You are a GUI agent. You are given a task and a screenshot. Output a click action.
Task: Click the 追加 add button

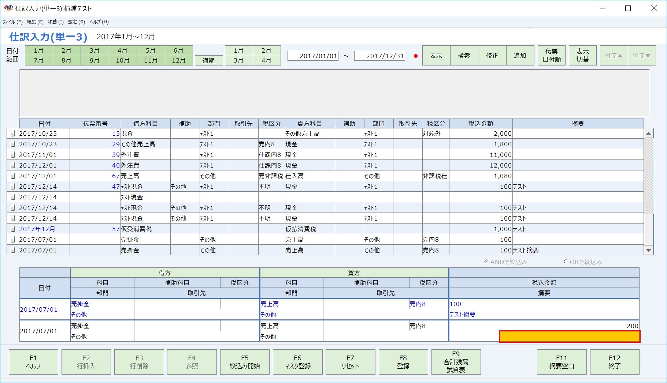520,55
